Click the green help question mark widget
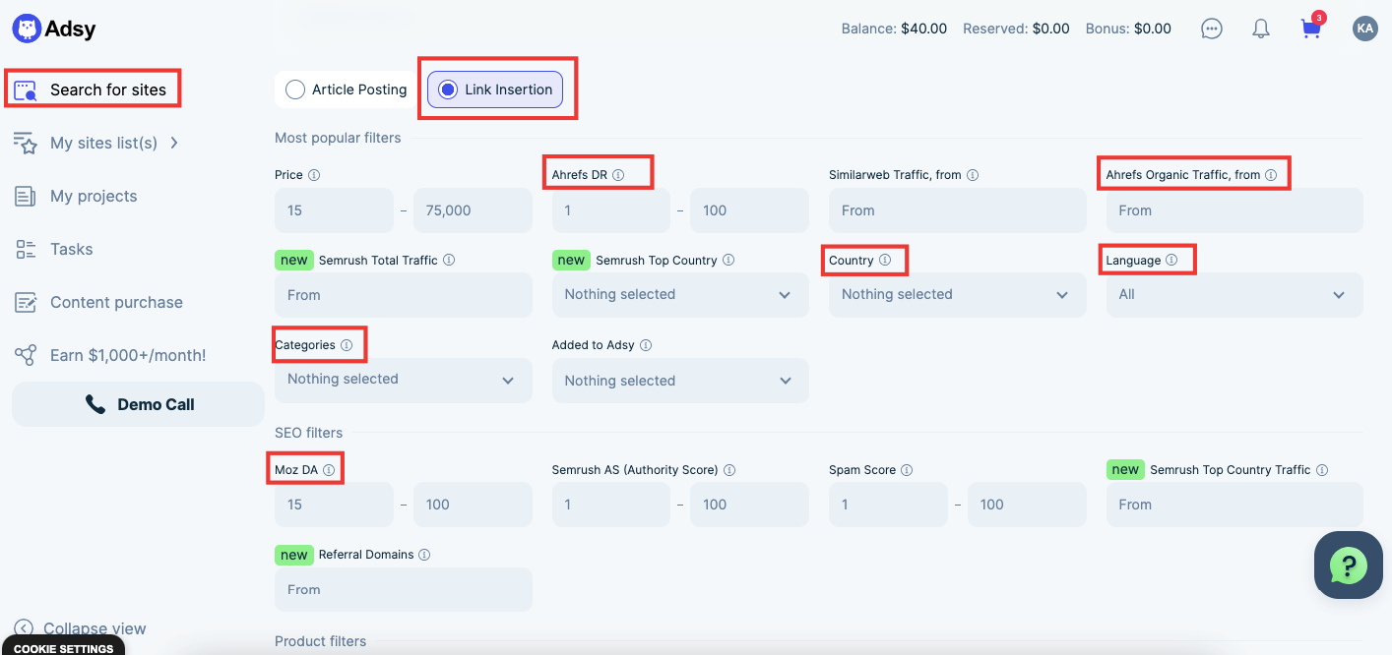The height and width of the screenshot is (655, 1392). (1348, 566)
